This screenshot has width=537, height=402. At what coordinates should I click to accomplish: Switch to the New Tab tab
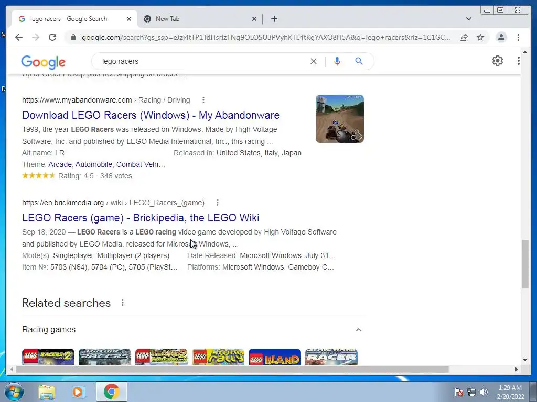coord(200,19)
